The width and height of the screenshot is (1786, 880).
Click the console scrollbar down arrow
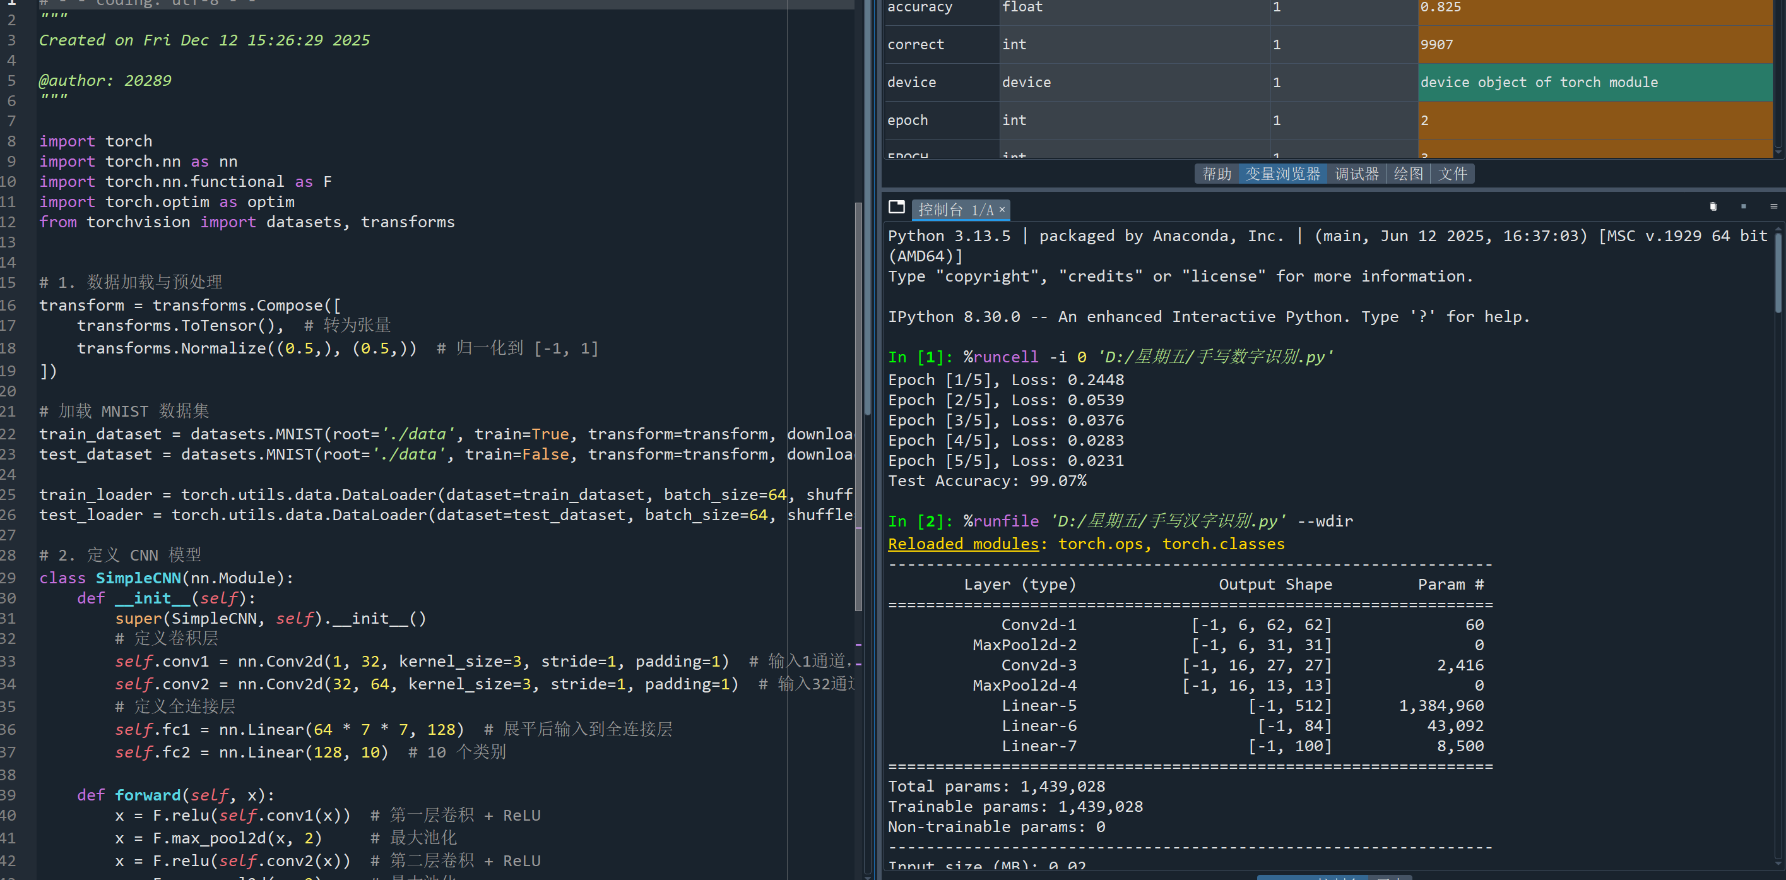pos(1778,864)
